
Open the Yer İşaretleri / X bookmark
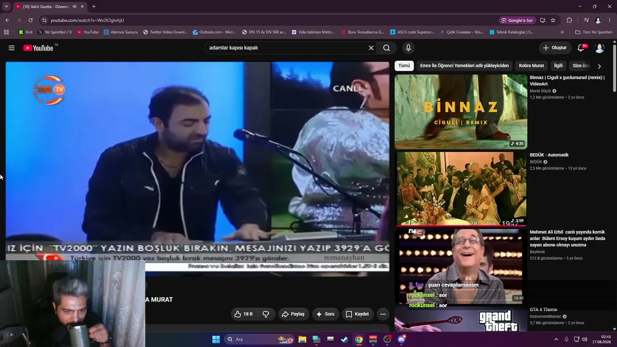pyautogui.click(x=55, y=32)
